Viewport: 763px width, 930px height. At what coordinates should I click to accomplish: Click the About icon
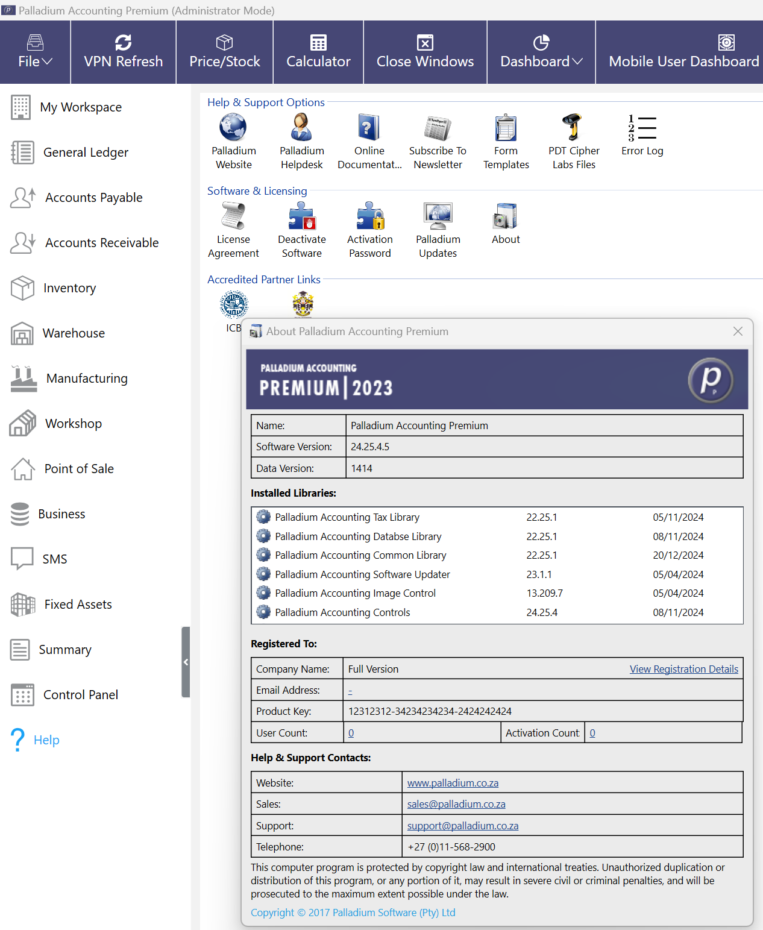[x=506, y=224]
